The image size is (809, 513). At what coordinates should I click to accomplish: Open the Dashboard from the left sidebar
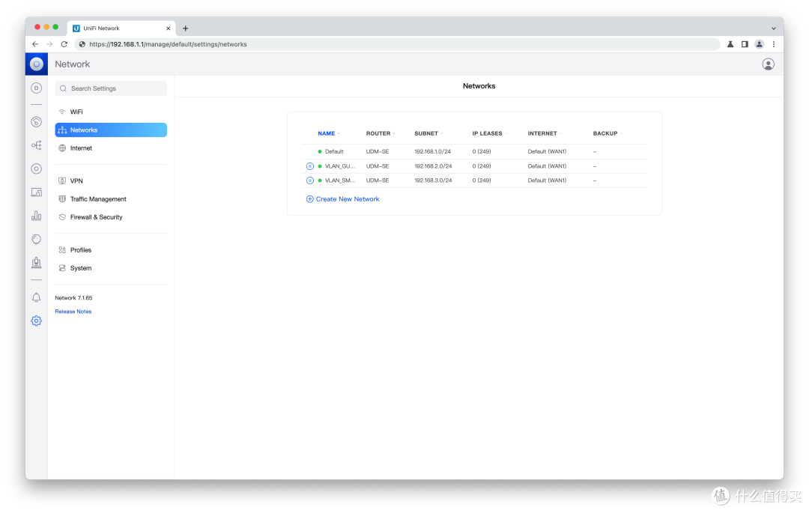pos(36,88)
